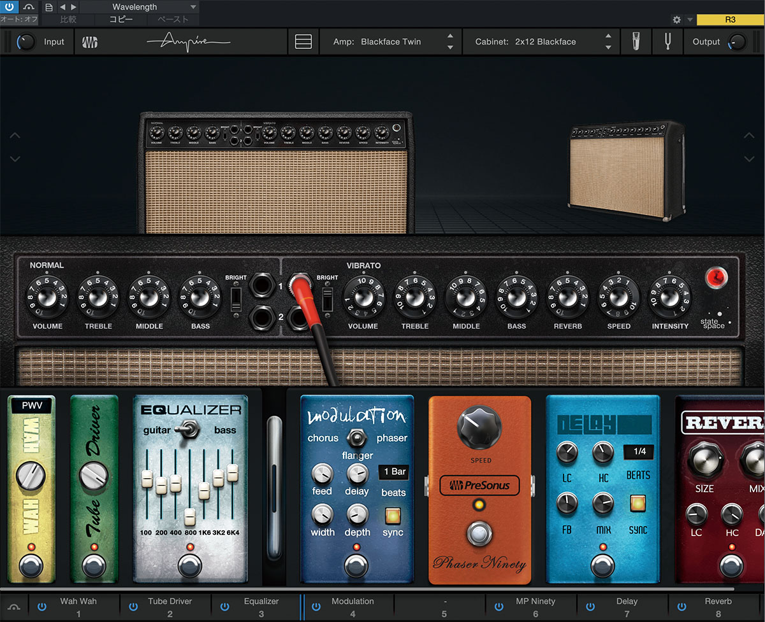Select the Blackface Twin amp thumbnail

click(276, 173)
